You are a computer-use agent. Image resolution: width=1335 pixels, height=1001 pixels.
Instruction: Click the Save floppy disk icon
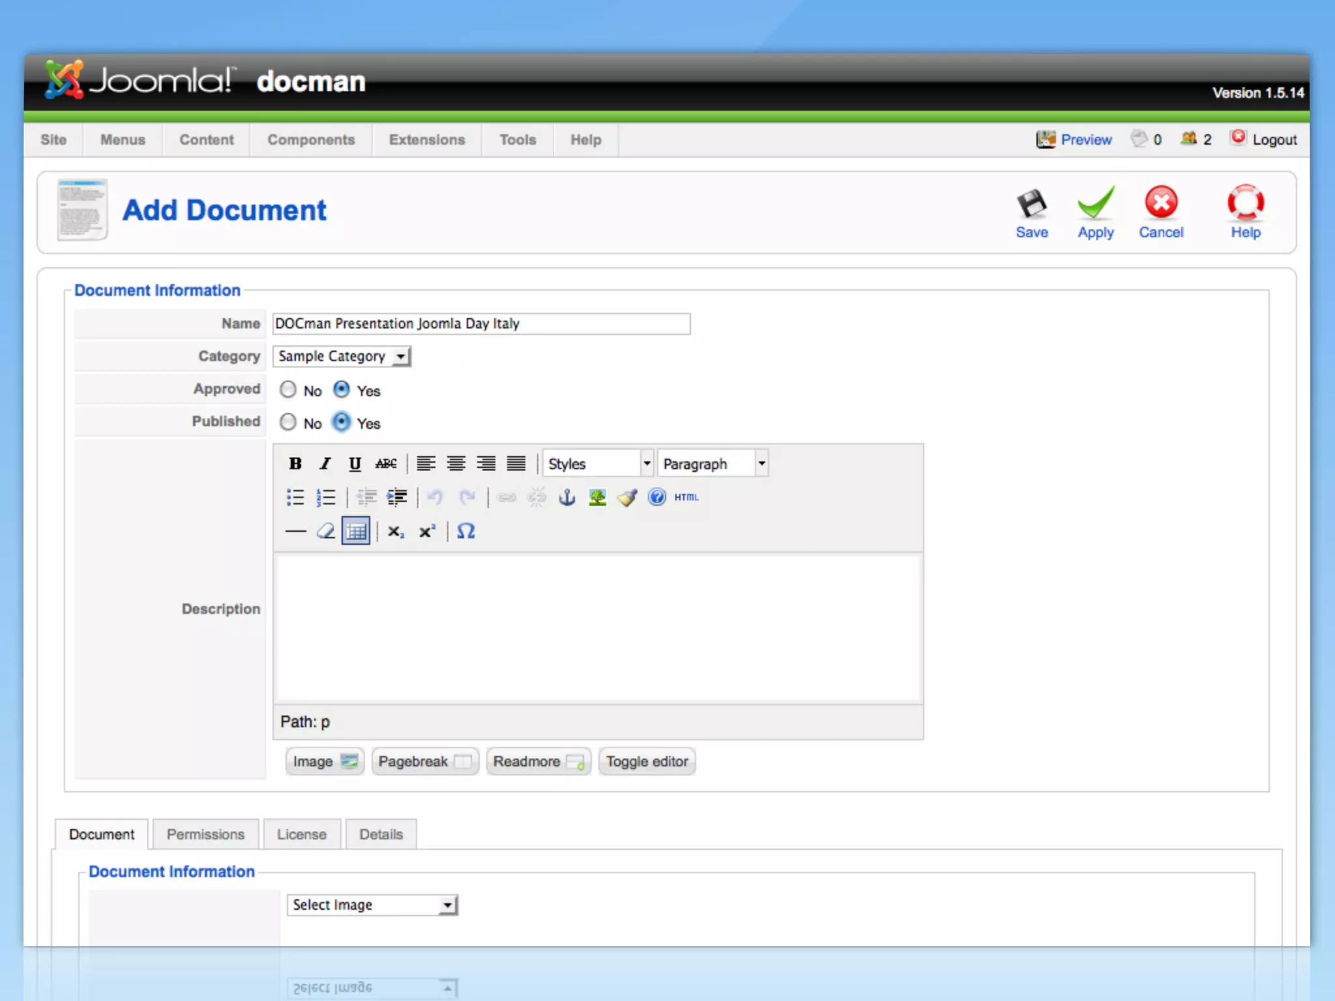1032,204
